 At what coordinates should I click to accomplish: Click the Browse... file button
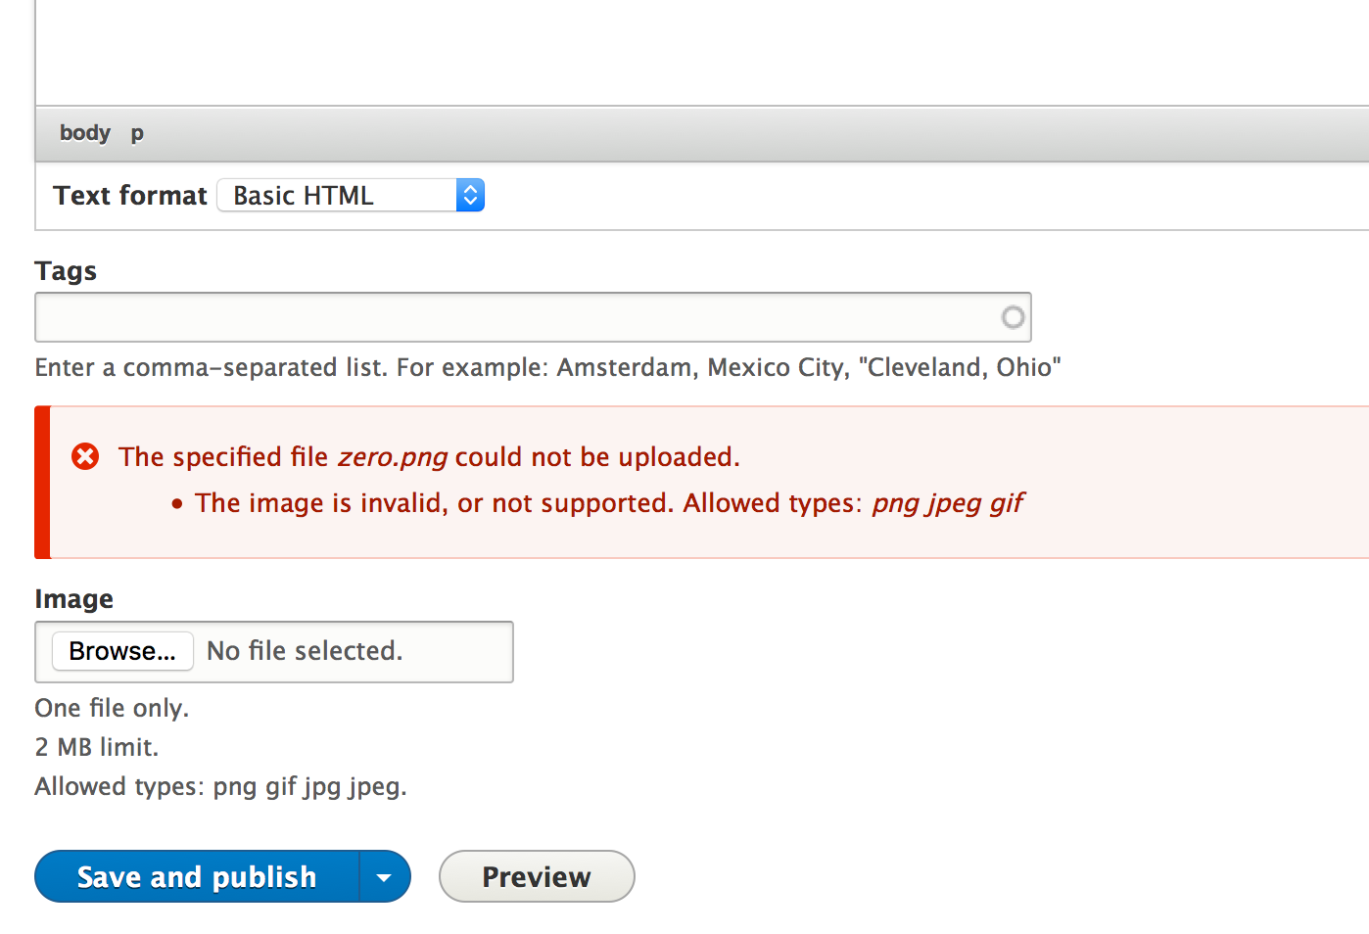pos(122,651)
